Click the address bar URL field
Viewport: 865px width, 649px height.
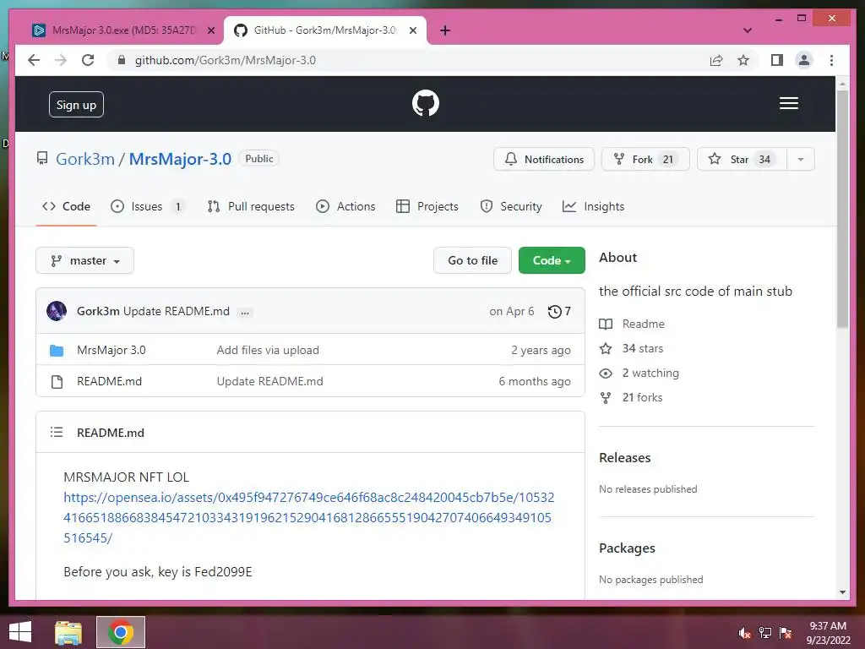[x=408, y=60]
